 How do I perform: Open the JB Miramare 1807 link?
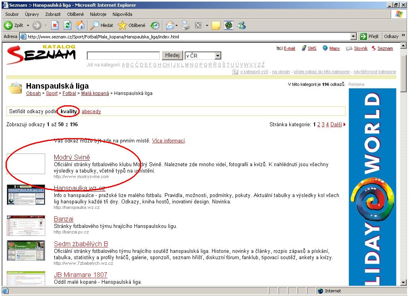coord(80,275)
